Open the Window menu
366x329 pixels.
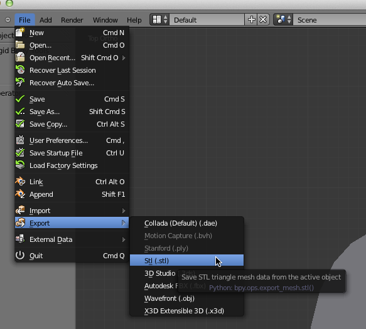105,20
